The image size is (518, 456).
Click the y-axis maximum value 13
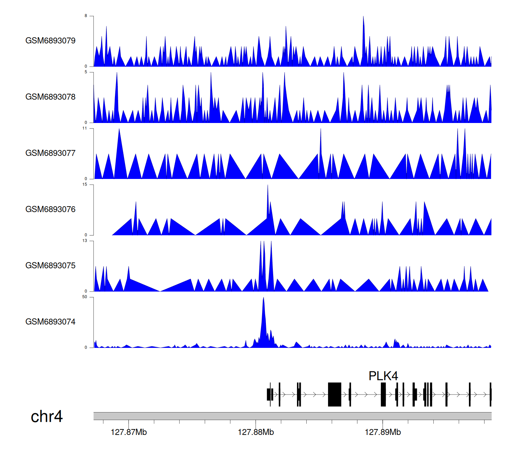[x=85, y=241]
